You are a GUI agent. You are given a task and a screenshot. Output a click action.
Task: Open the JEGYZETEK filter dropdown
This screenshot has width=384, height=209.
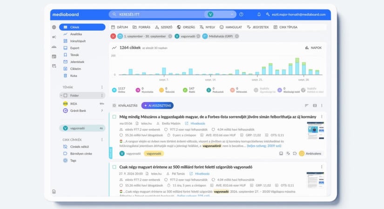258,27
